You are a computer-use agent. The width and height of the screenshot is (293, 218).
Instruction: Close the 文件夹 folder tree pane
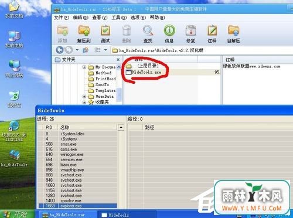(x=118, y=60)
